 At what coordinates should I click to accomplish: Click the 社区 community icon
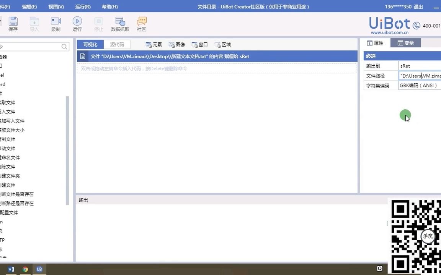click(141, 24)
